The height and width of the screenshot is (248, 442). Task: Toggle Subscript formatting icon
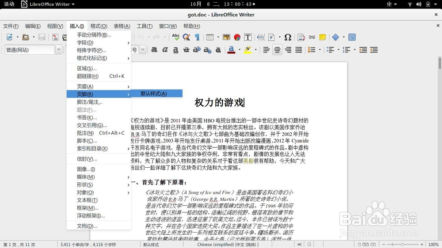(x=207, y=50)
